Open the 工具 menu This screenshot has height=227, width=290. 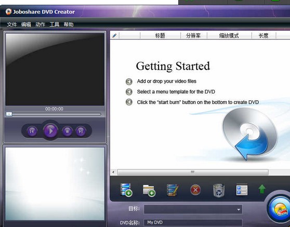(x=55, y=24)
